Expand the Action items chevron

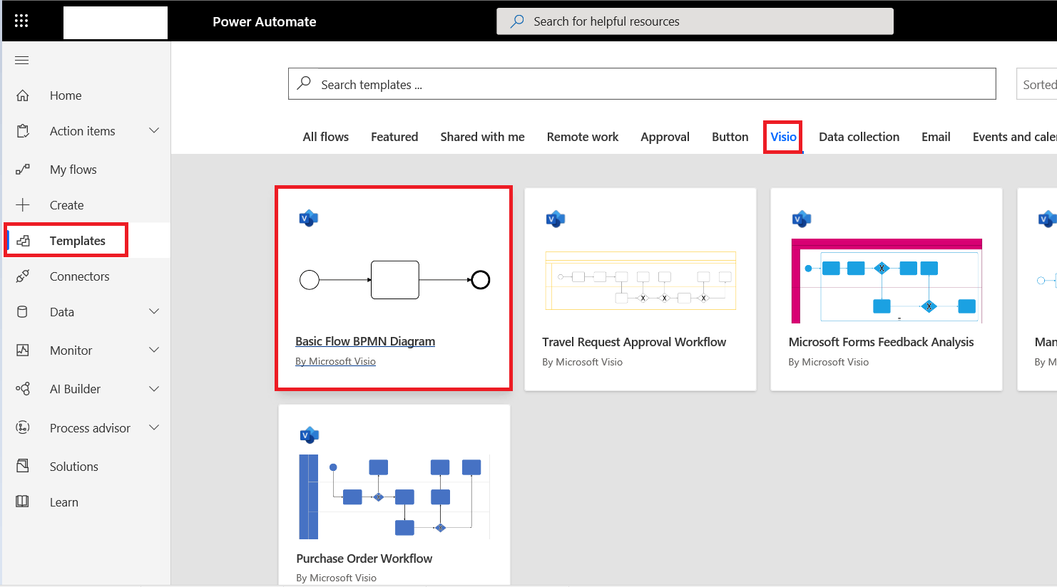click(x=154, y=130)
